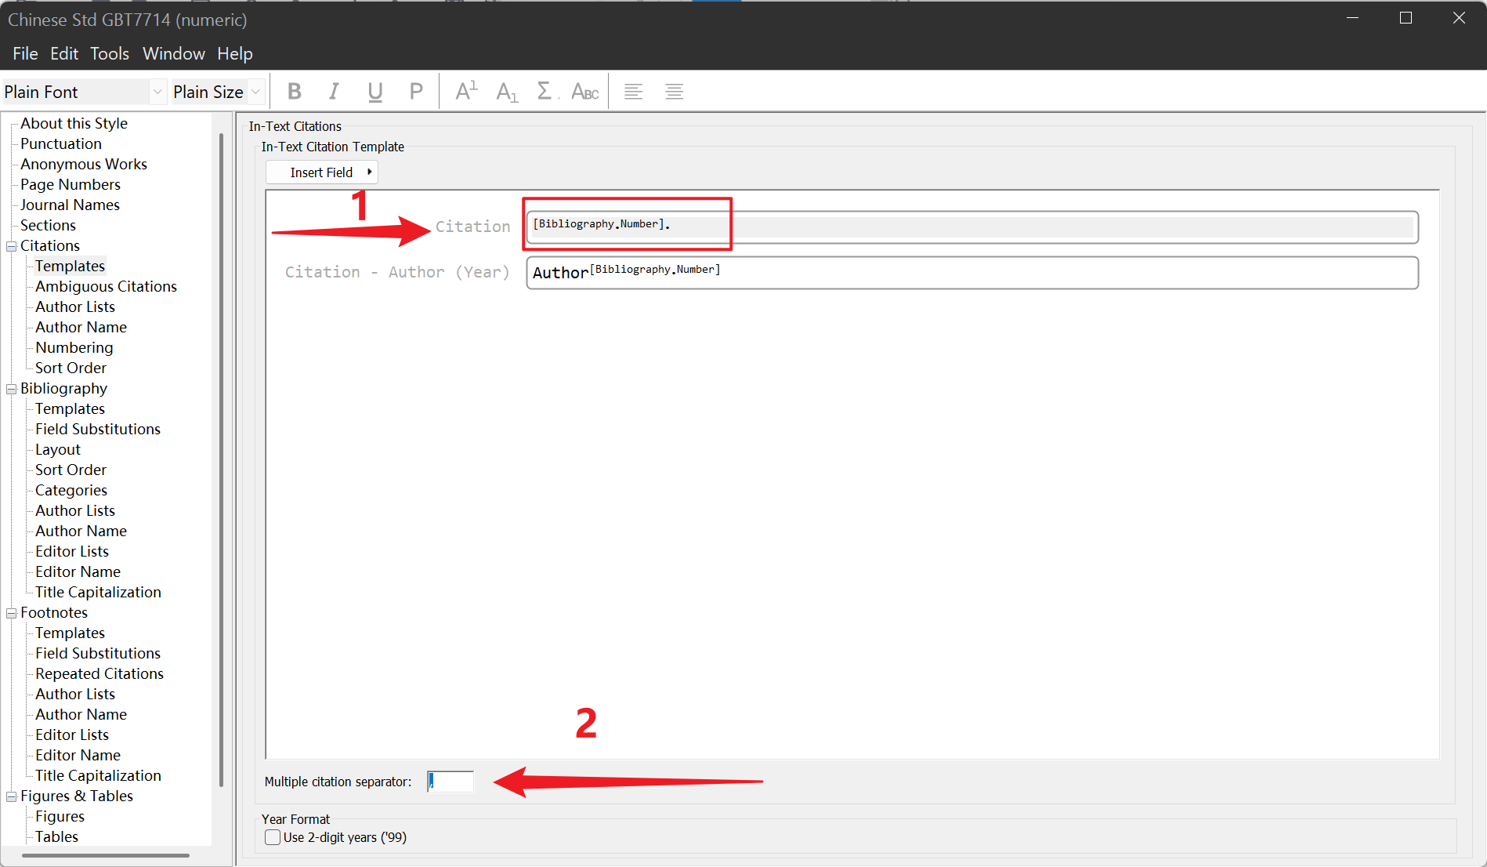Collapse the Figures & Tables tree node

point(12,796)
